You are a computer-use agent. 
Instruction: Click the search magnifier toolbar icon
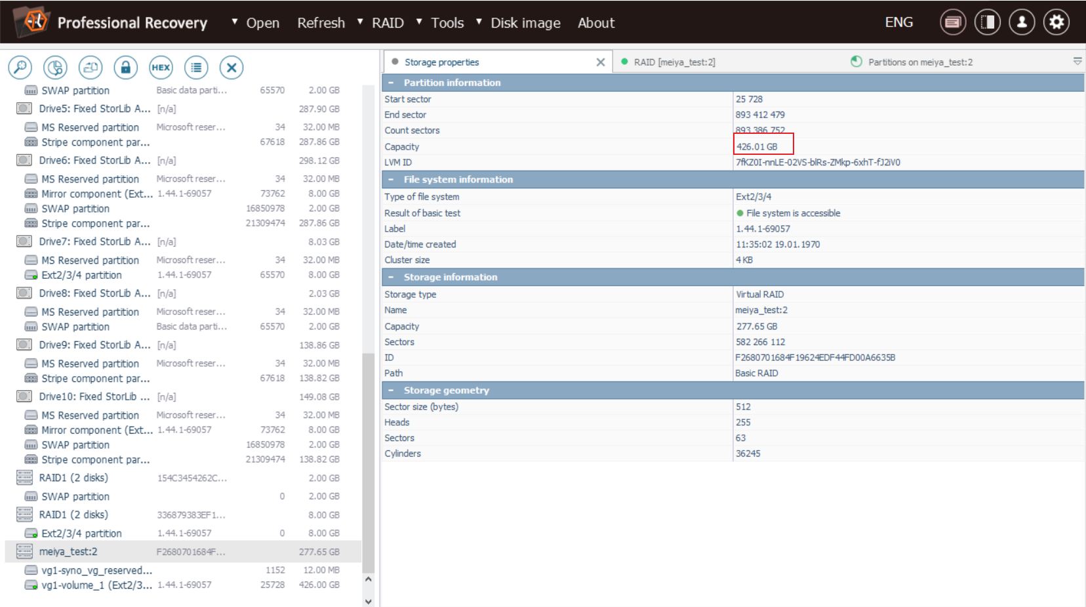(x=20, y=67)
